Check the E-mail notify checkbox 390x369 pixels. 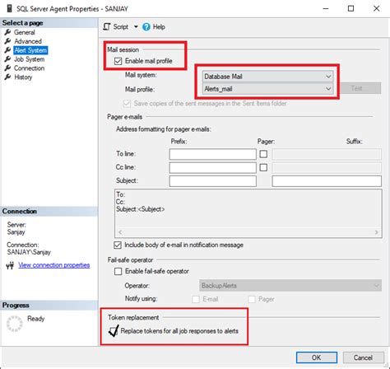click(x=196, y=299)
